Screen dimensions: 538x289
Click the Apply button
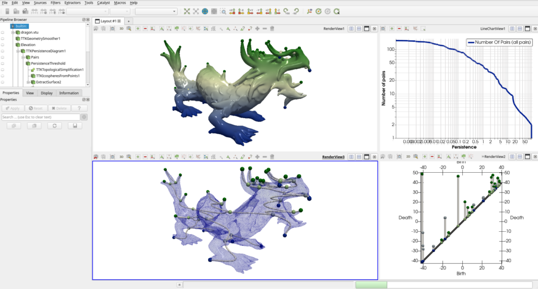click(13, 108)
